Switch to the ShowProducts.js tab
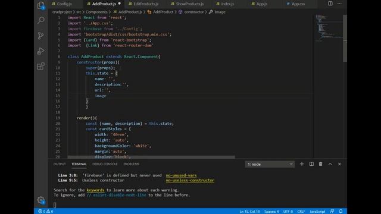The height and width of the screenshot is (214, 381). click(189, 4)
